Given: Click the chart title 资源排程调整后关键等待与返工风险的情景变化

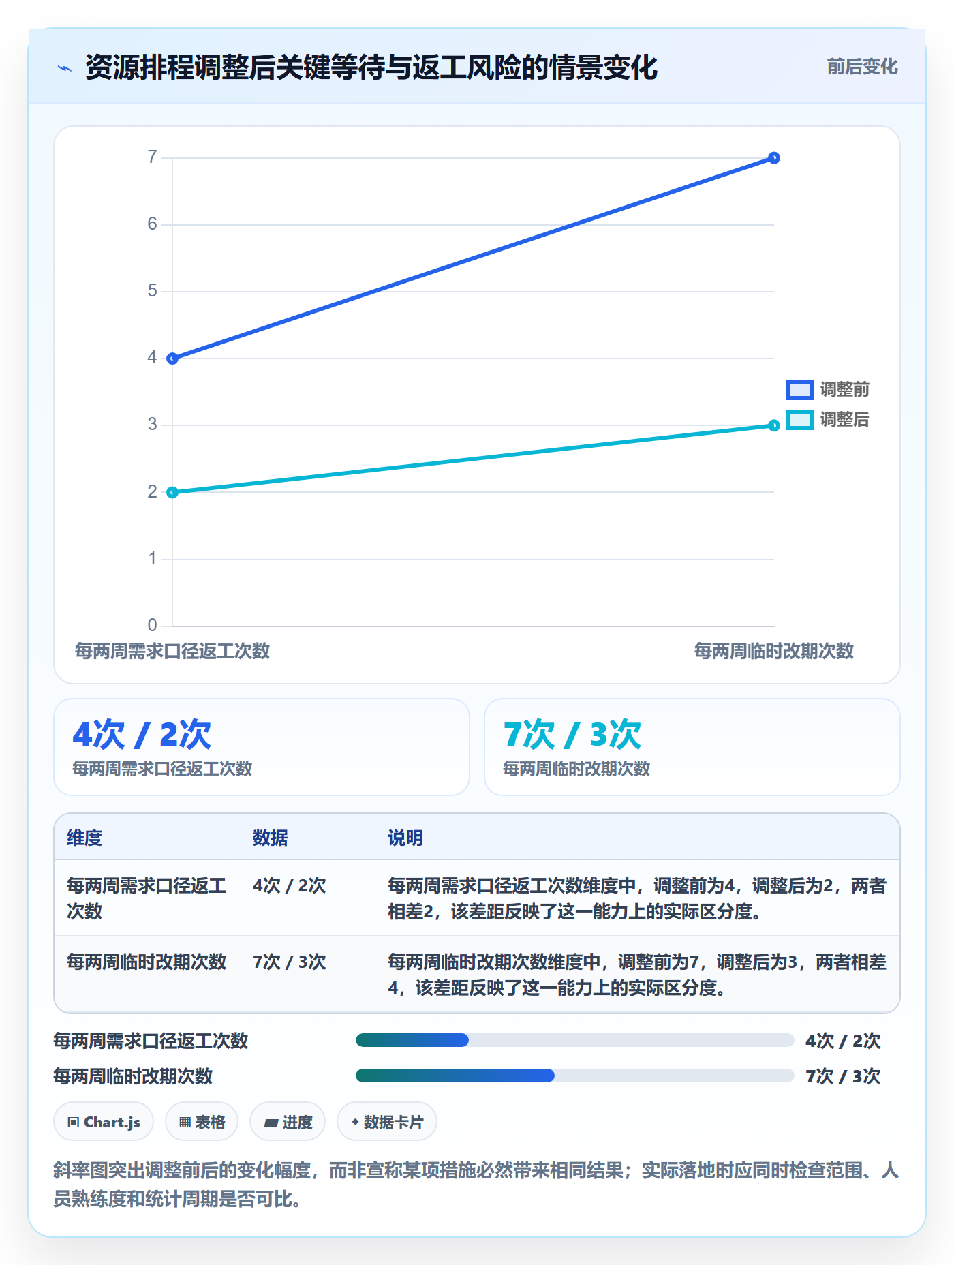Looking at the screenshot, I should pos(371,67).
